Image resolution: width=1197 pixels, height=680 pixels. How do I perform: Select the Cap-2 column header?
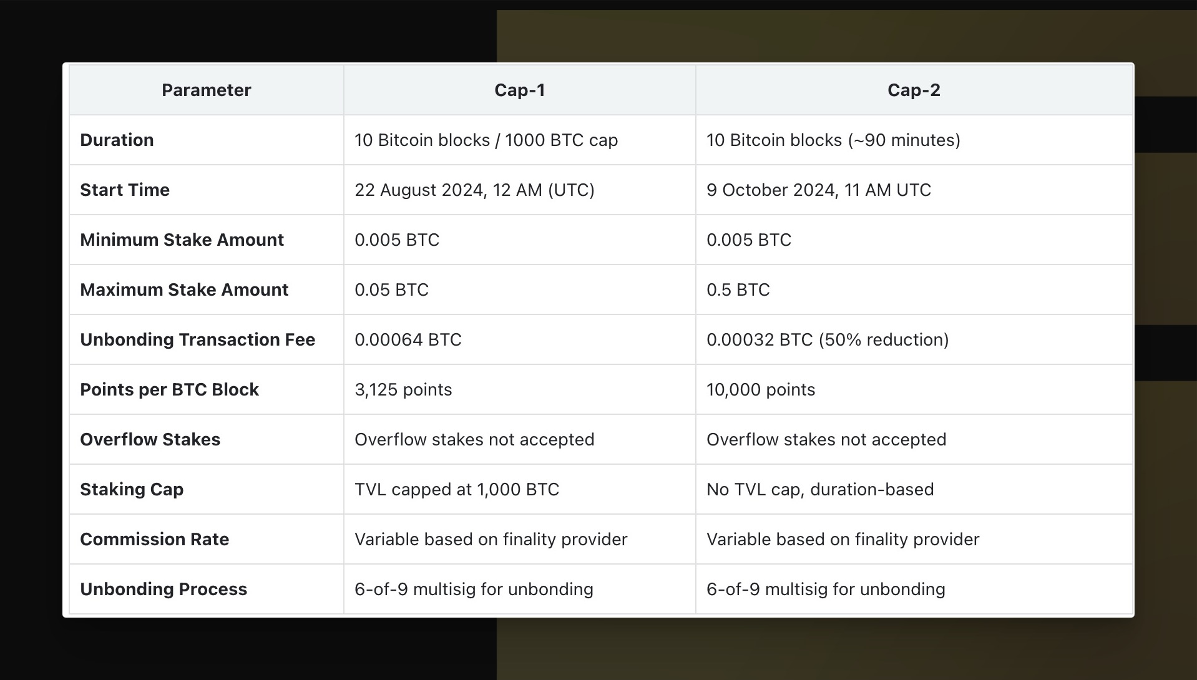[914, 90]
